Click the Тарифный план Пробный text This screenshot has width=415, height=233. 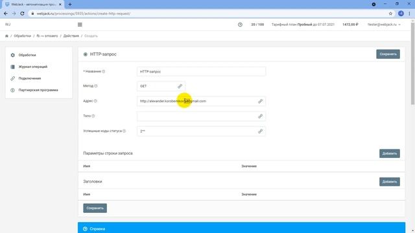tap(303, 25)
